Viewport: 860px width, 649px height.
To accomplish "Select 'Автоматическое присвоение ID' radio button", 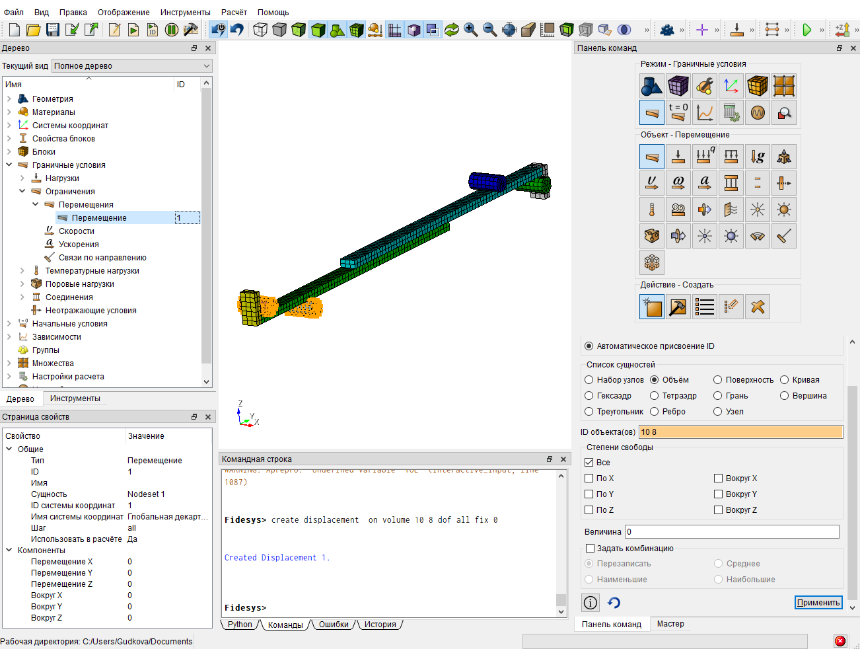I will pos(589,346).
